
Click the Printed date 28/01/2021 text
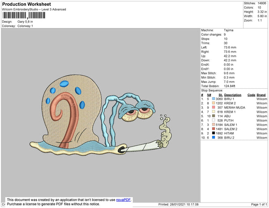click(178, 204)
